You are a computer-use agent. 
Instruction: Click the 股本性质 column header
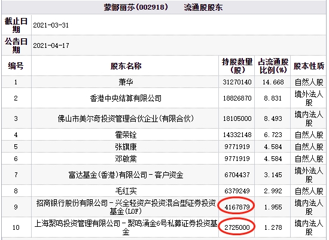pos(309,66)
